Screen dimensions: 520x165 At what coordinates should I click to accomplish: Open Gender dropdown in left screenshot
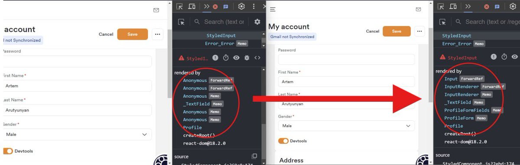(x=77, y=134)
